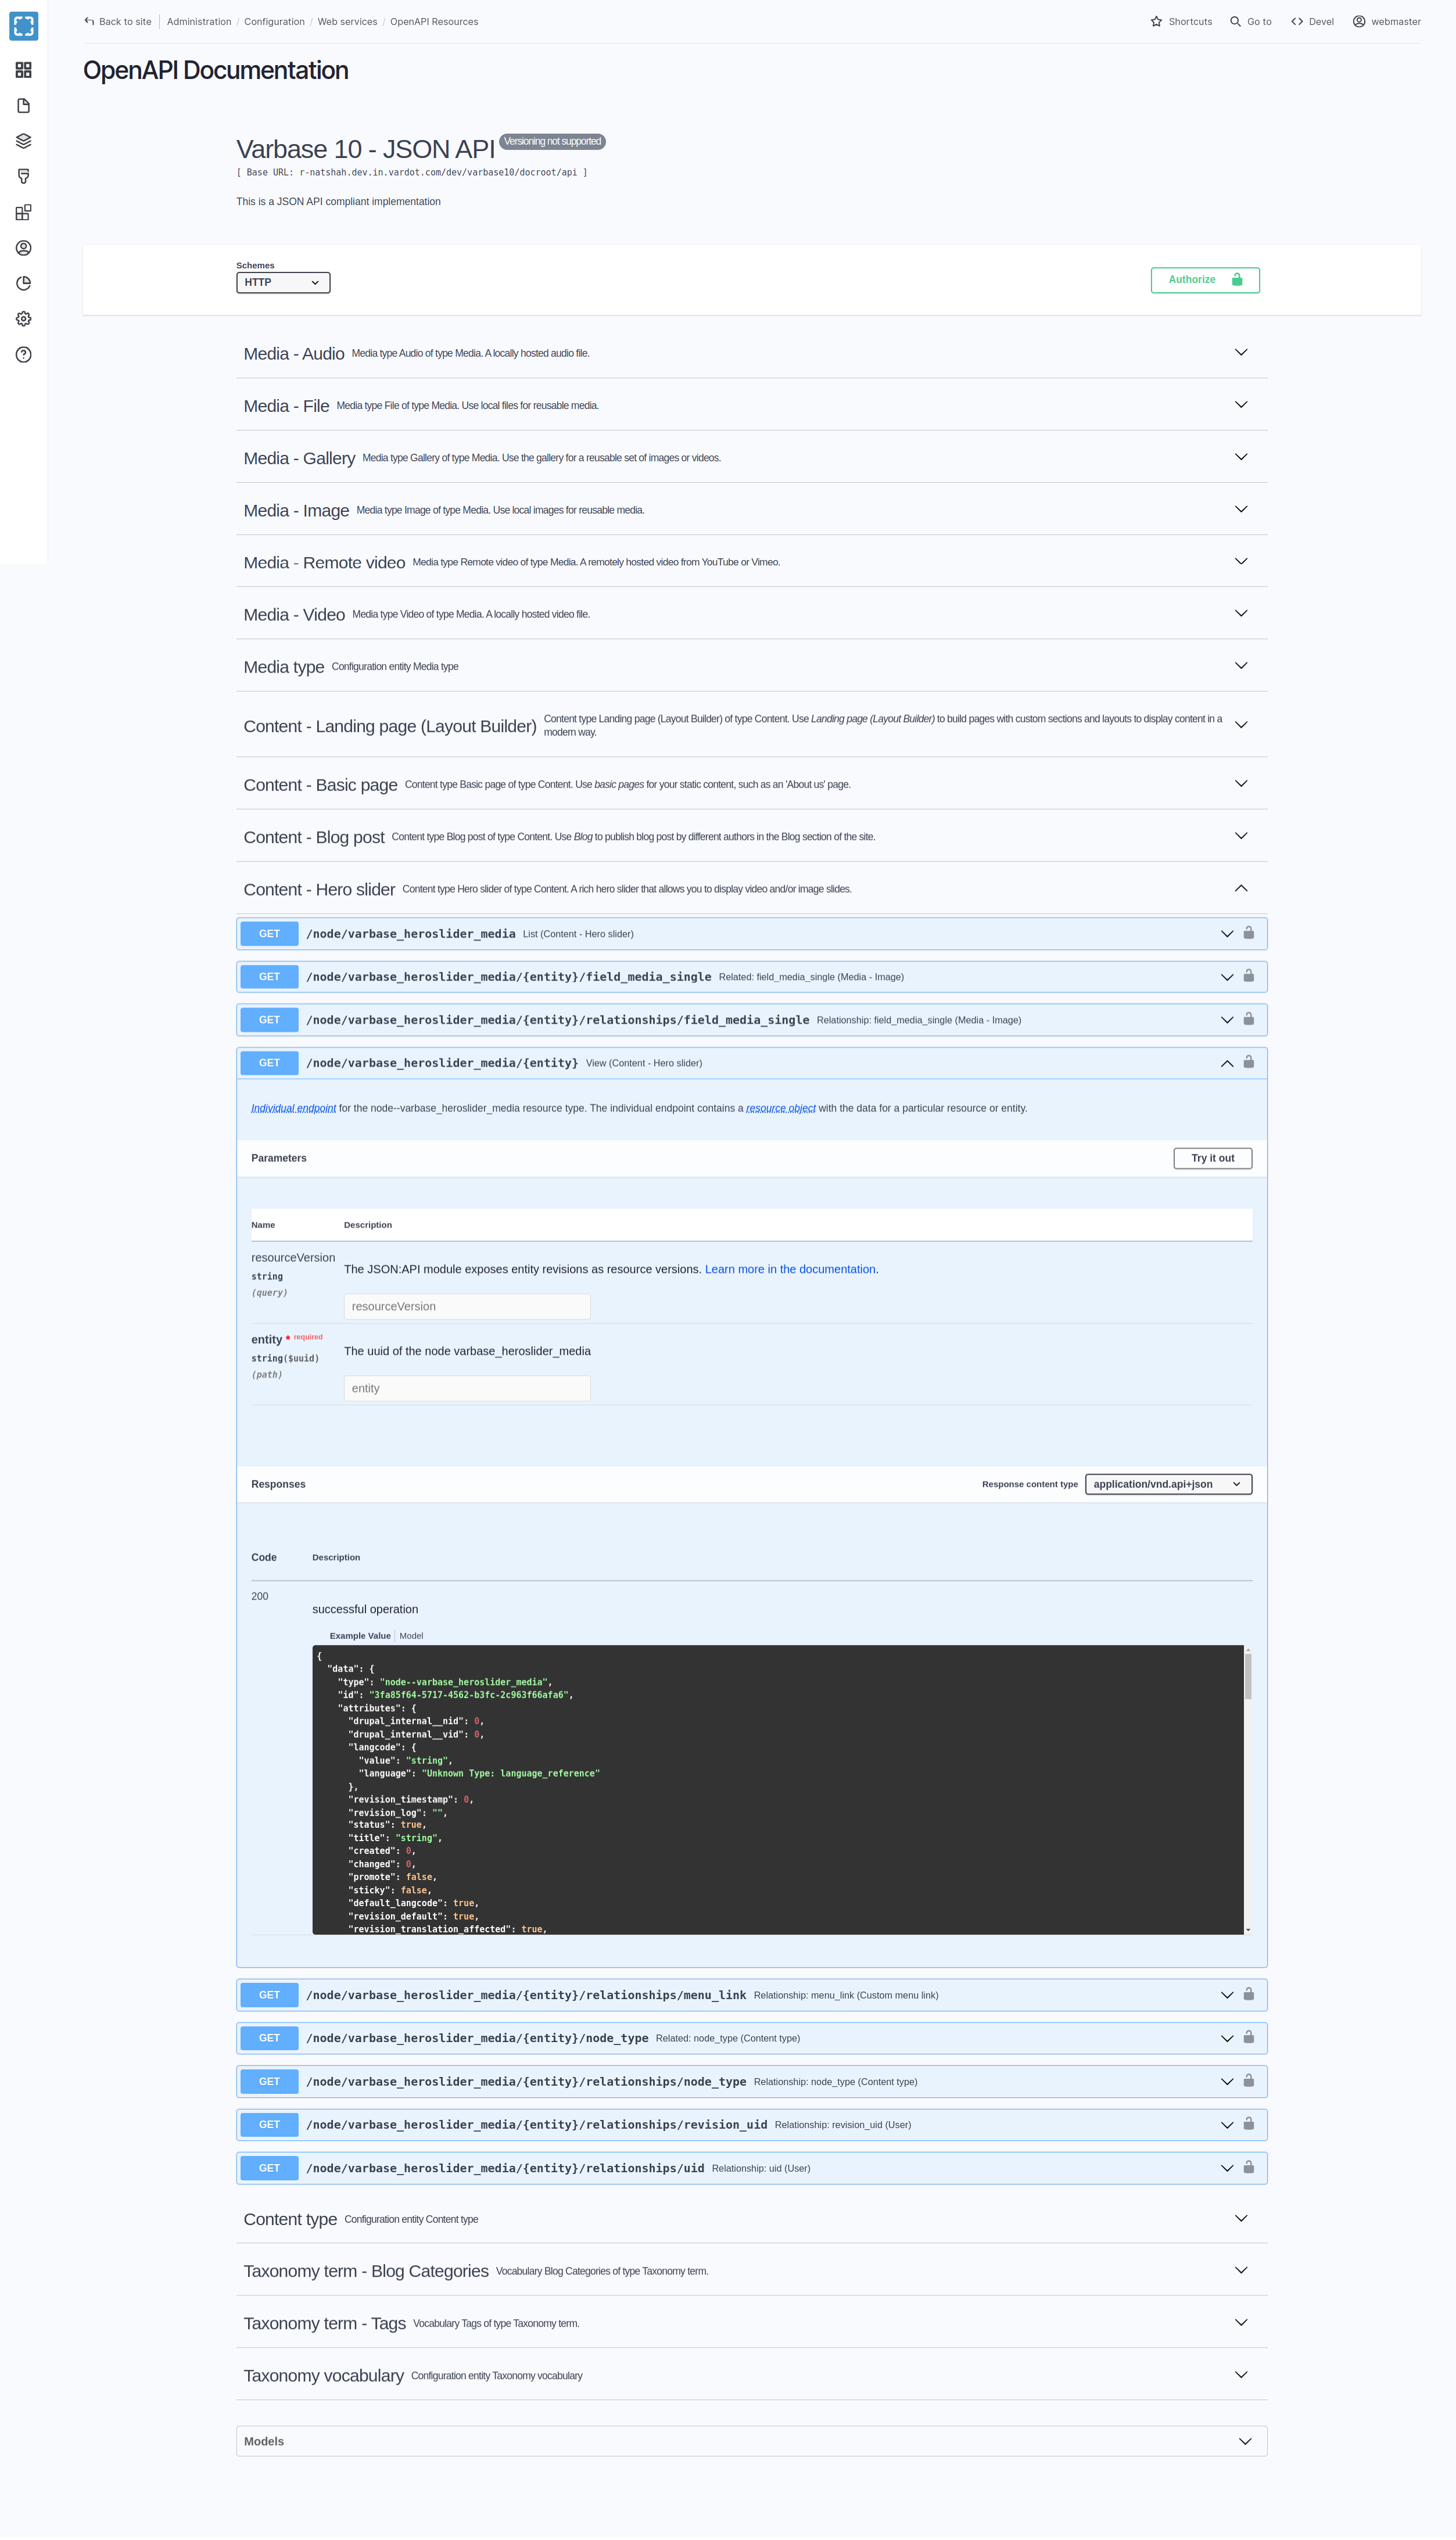The height and width of the screenshot is (2540, 1456).
Task: Expand the Content - Blog post section
Action: pos(751,835)
